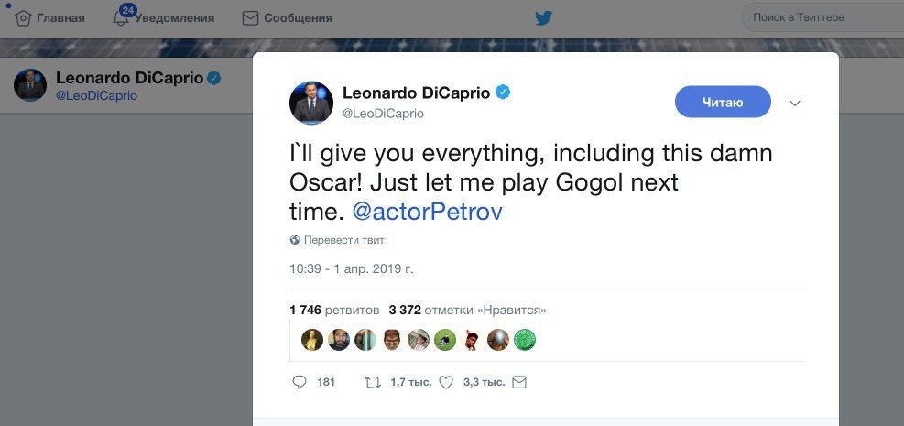Click the globe icon beside Перевести твит
This screenshot has width=904, height=426.
295,240
